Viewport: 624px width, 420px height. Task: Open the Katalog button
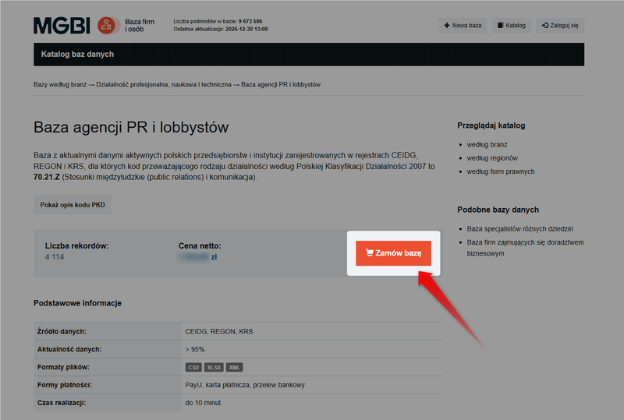click(x=511, y=26)
